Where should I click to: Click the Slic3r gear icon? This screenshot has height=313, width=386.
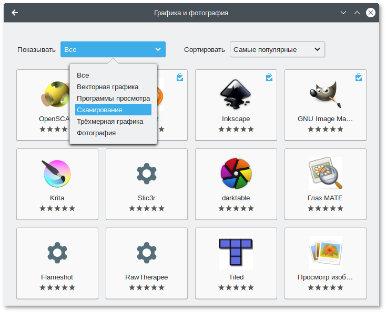pyautogui.click(x=147, y=174)
